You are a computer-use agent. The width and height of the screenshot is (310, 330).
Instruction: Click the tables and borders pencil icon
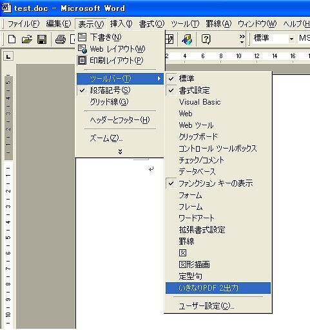click(x=170, y=39)
